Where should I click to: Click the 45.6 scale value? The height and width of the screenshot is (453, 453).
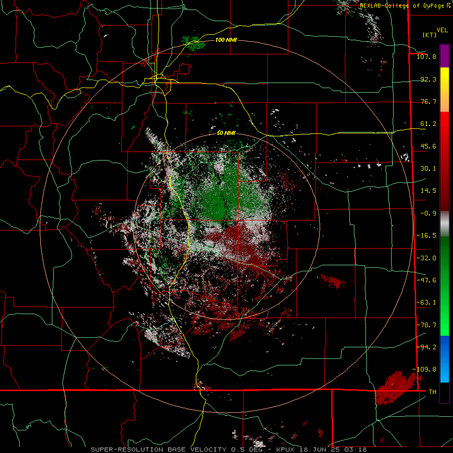[428, 146]
